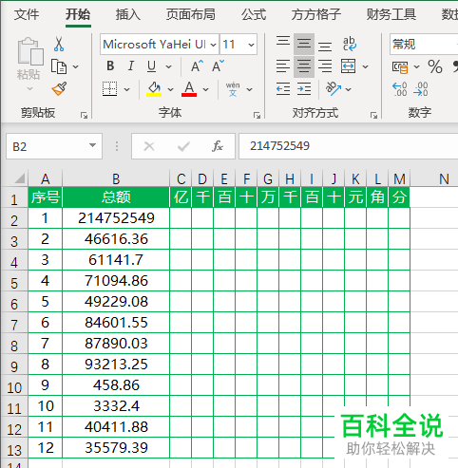Align text right
The image size is (458, 468).
click(x=325, y=66)
